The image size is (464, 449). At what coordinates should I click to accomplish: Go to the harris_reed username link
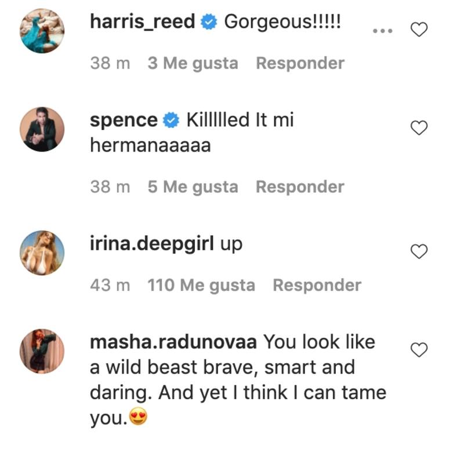pyautogui.click(x=143, y=22)
